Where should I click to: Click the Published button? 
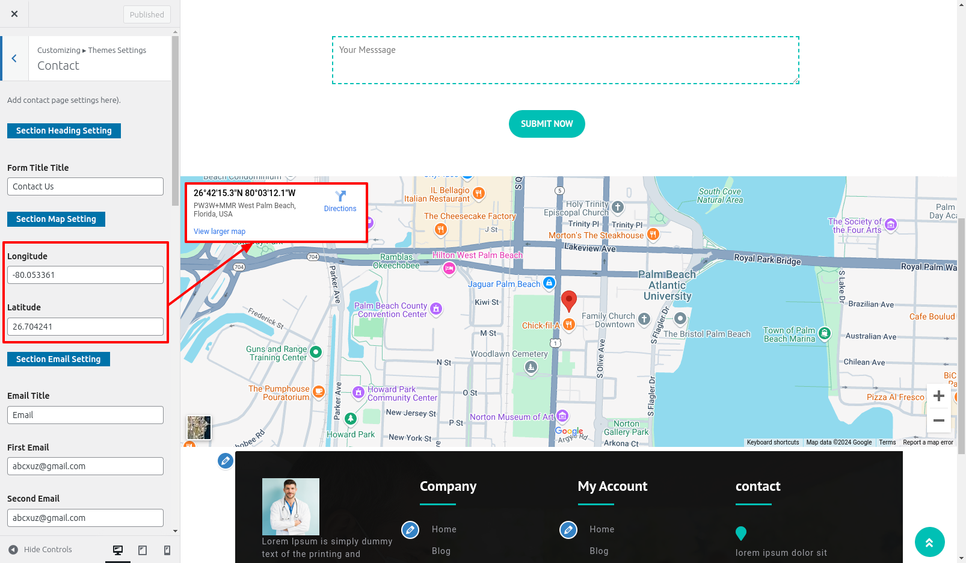[147, 14]
